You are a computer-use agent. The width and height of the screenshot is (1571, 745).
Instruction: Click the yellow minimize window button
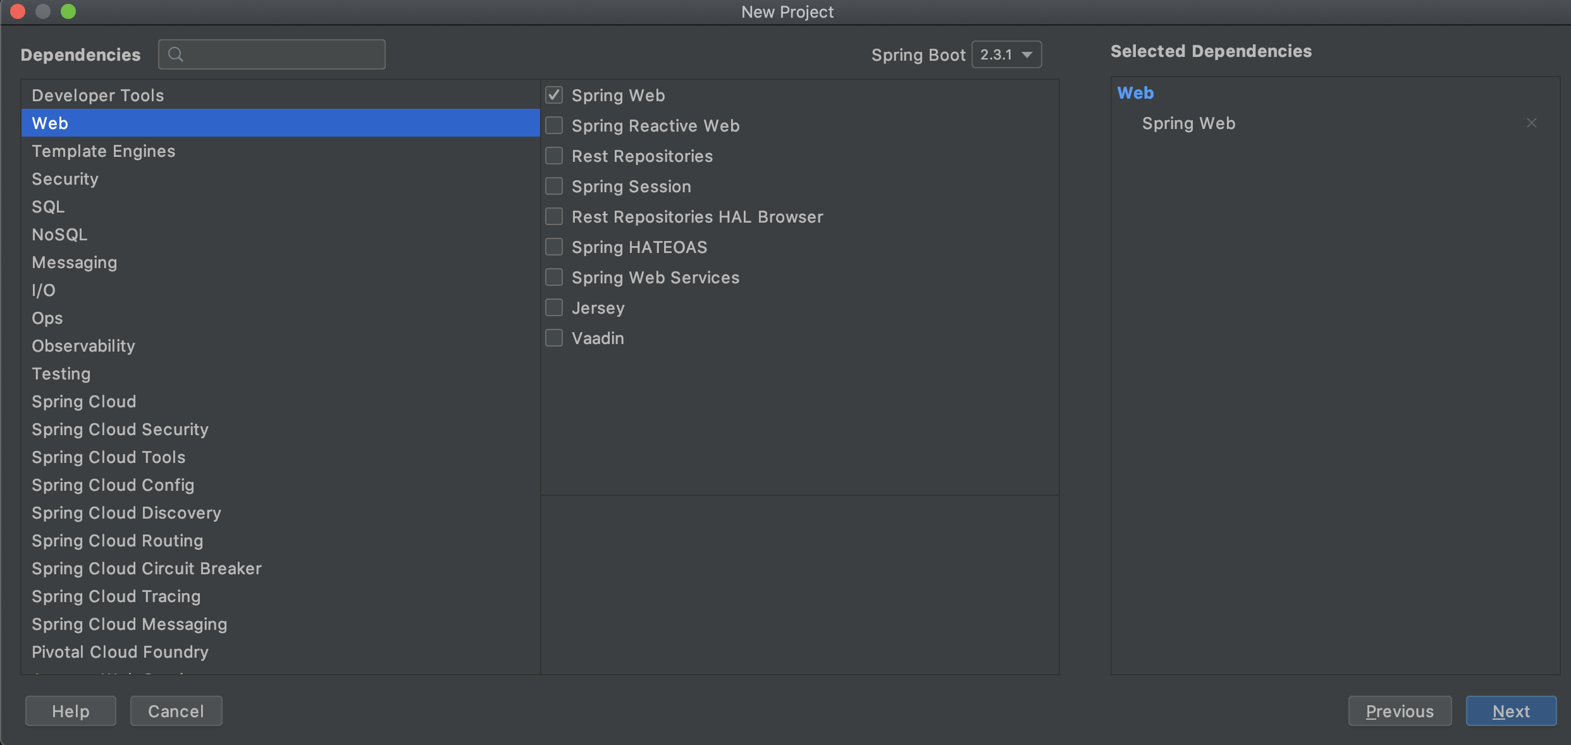[x=43, y=11]
